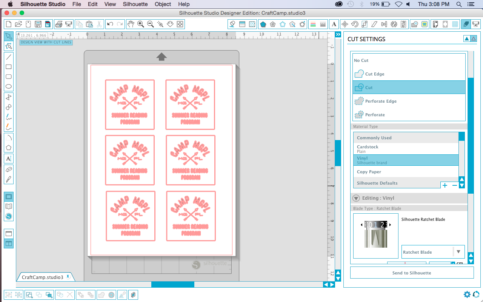The width and height of the screenshot is (483, 302).
Task: Open the Grid settings panel
Action: (x=455, y=24)
